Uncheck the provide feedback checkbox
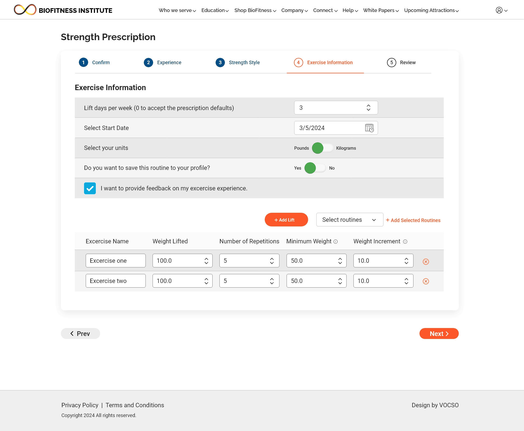The width and height of the screenshot is (524, 431). pos(90,188)
